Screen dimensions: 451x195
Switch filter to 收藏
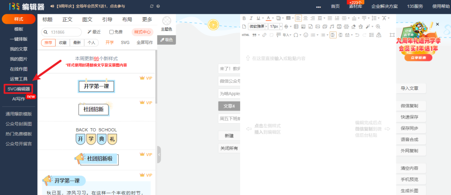pos(63,43)
